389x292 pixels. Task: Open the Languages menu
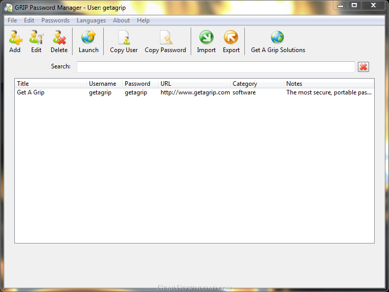pyautogui.click(x=91, y=20)
